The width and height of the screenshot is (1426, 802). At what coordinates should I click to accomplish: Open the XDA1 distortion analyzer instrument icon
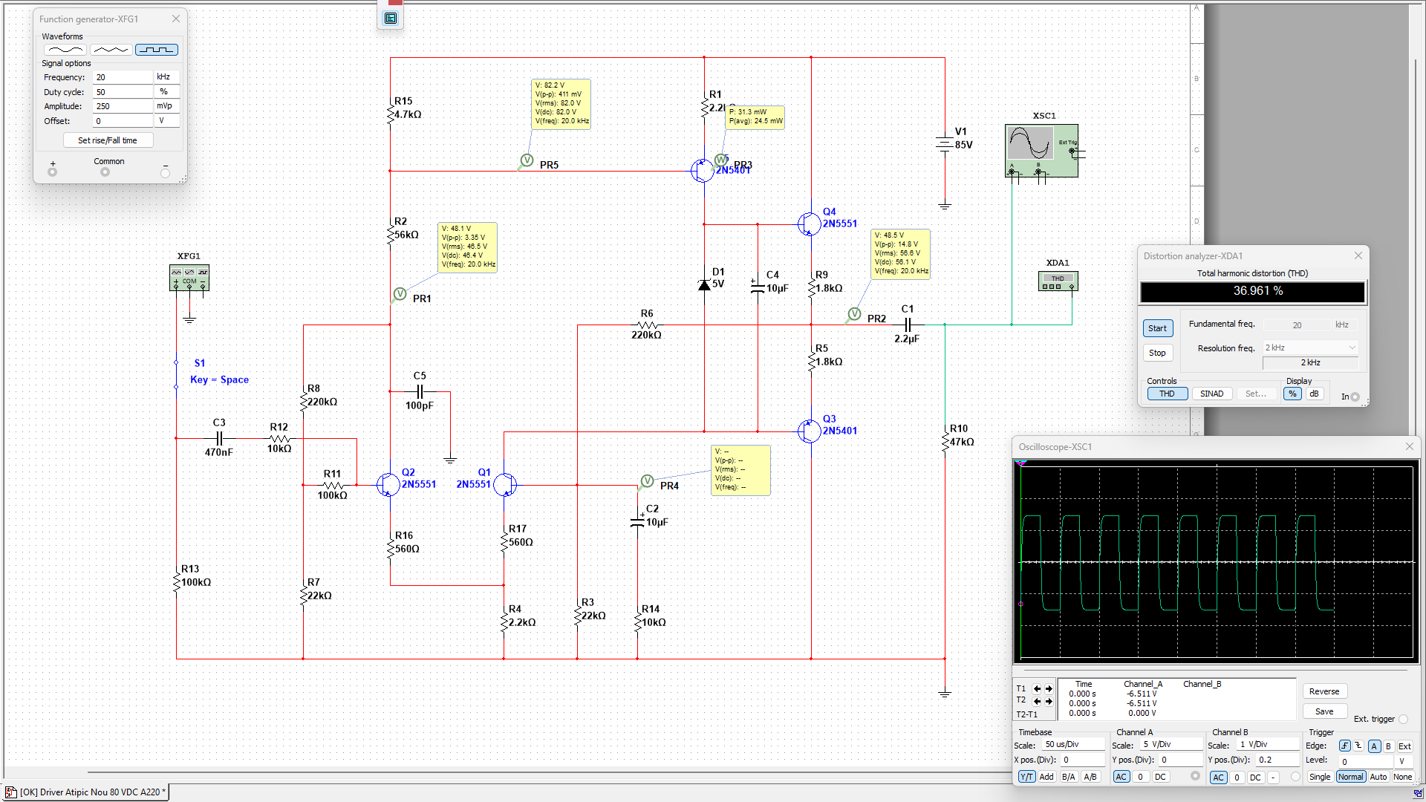tap(1058, 281)
